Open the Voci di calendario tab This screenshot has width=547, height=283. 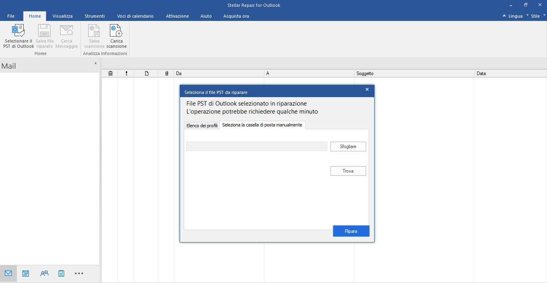pos(135,16)
